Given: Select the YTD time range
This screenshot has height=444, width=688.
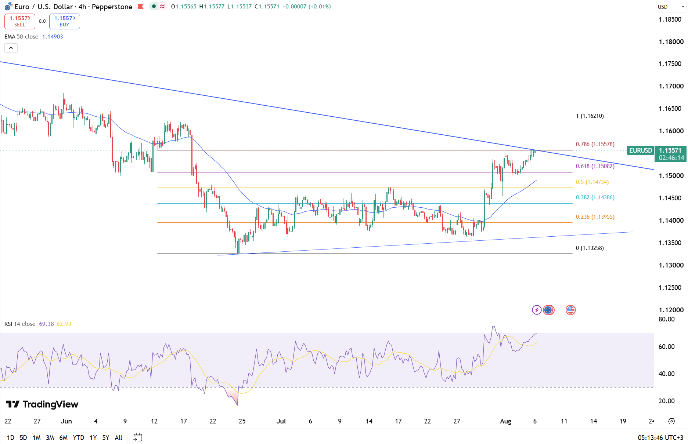Looking at the screenshot, I should tap(78, 437).
